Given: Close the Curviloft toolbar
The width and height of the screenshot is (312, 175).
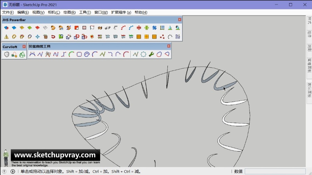Looking at the screenshot, I should coord(24,46).
